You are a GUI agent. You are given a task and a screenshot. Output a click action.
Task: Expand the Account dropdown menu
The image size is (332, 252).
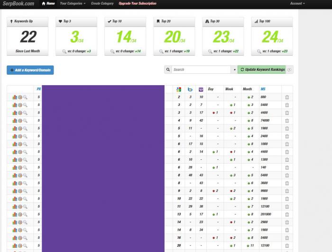pyautogui.click(x=297, y=3)
